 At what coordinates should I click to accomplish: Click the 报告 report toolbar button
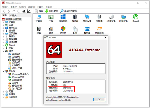click(39, 11)
